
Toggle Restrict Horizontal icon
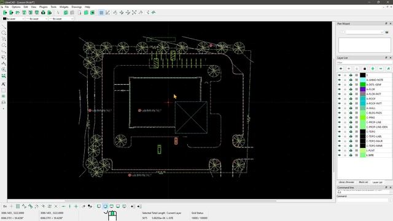tap(63, 206)
